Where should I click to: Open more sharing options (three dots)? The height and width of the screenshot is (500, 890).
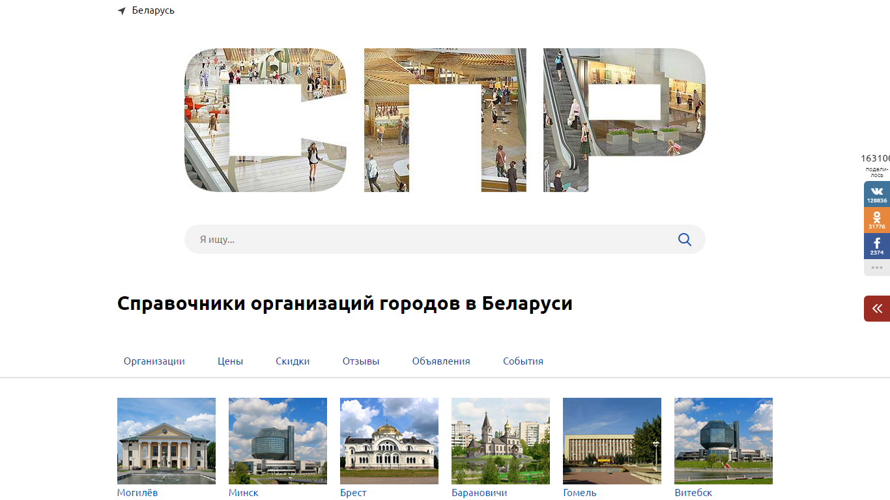[877, 268]
